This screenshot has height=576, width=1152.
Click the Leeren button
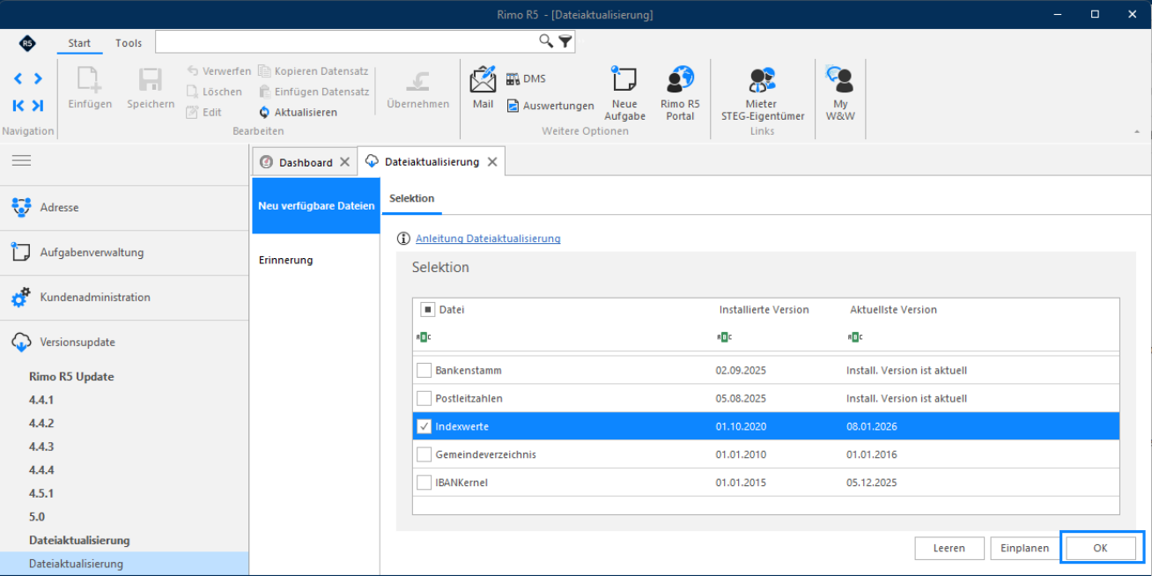pyautogui.click(x=949, y=548)
